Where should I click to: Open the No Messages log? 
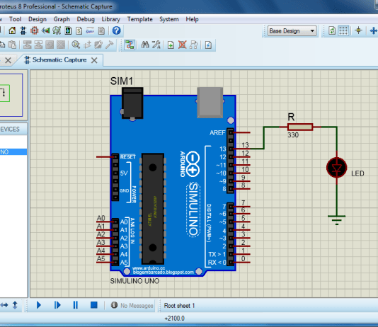coord(132,306)
